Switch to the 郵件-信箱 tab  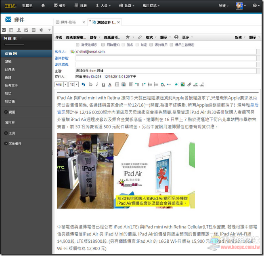point(68,22)
